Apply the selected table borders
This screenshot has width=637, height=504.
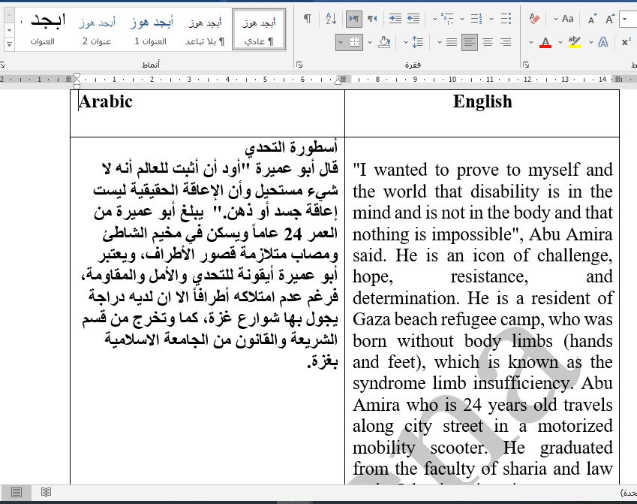355,42
